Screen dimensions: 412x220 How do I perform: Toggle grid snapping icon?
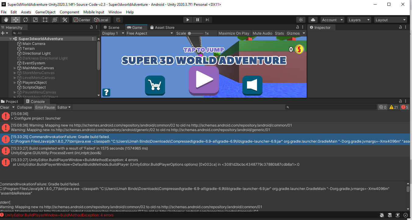118,20
